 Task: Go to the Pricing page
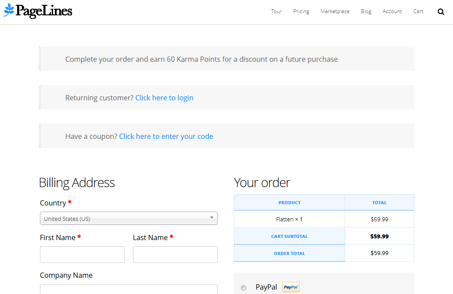tap(301, 11)
